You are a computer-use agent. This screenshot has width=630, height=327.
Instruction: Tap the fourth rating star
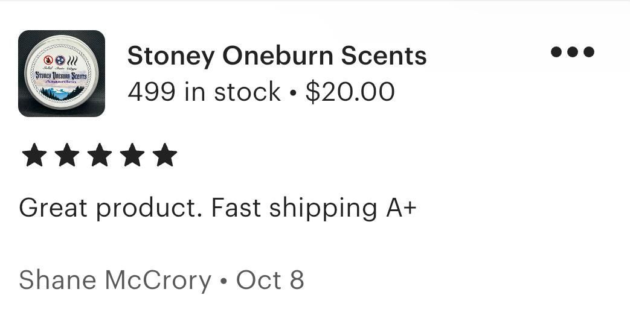coord(132,155)
